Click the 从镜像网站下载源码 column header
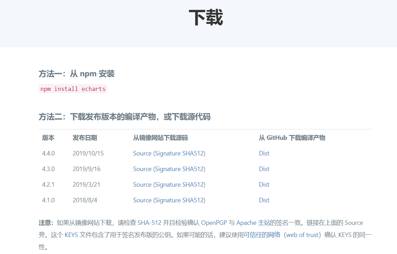 tap(160, 138)
